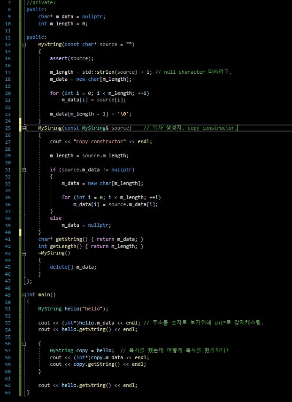Click hello.getString() on line 62
This screenshot has height=402, width=292.
(x=86, y=386)
